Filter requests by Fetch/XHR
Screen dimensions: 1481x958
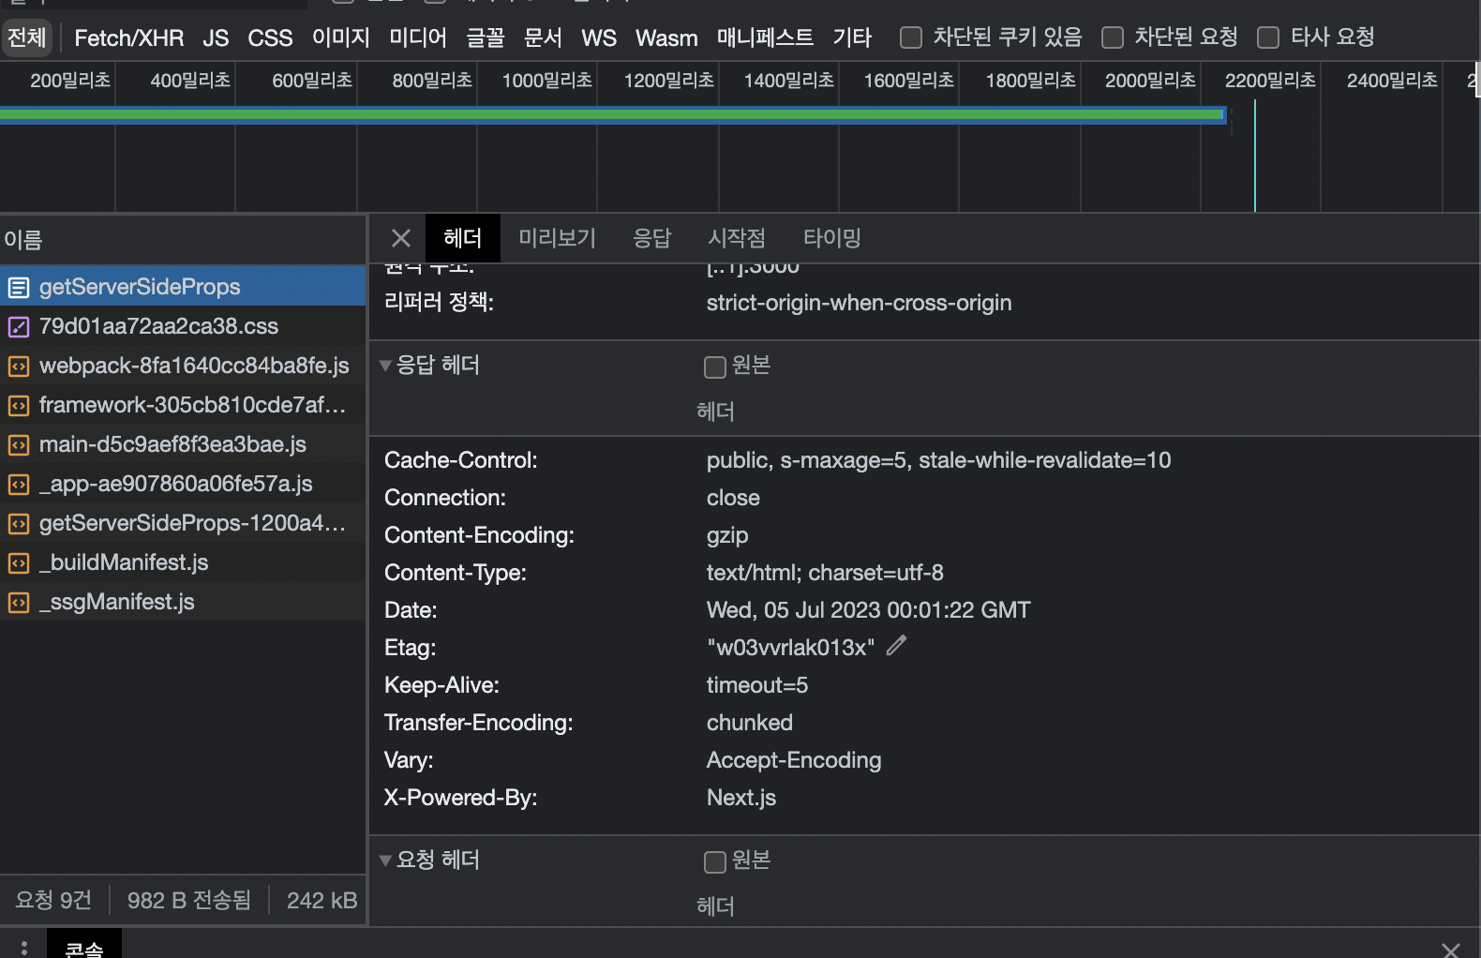[129, 37]
